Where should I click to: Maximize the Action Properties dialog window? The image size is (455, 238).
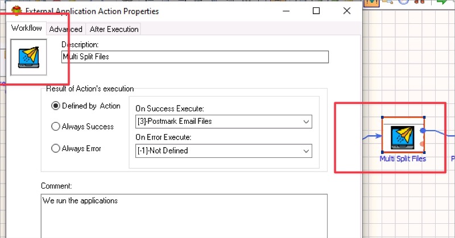[316, 11]
